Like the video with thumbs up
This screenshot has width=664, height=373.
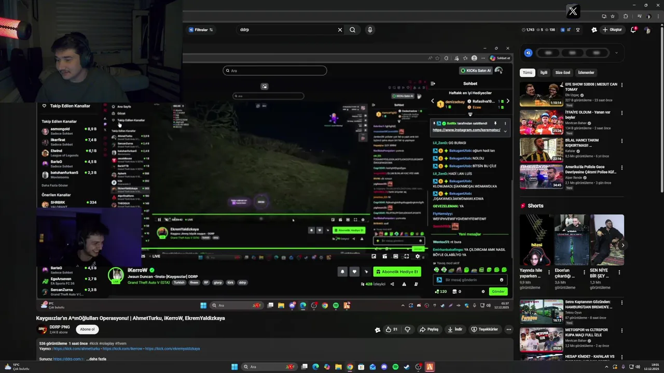pyautogui.click(x=392, y=329)
